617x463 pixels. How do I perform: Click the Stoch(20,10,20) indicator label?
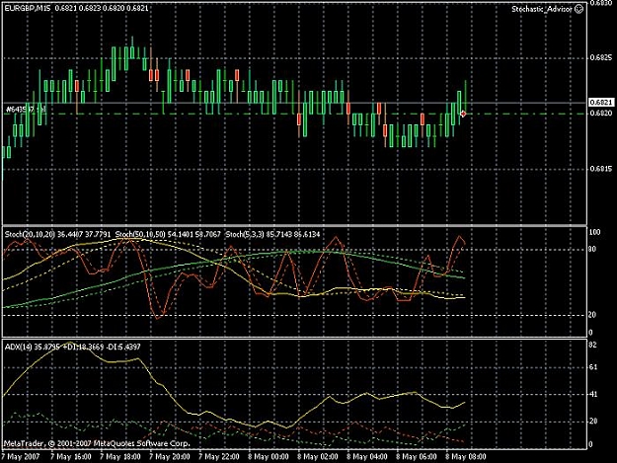coord(31,234)
